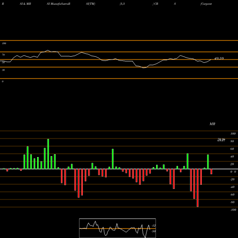The width and height of the screenshot is (238, 238).
Task: Click the current RSI value 49.59
Action: (219, 59)
